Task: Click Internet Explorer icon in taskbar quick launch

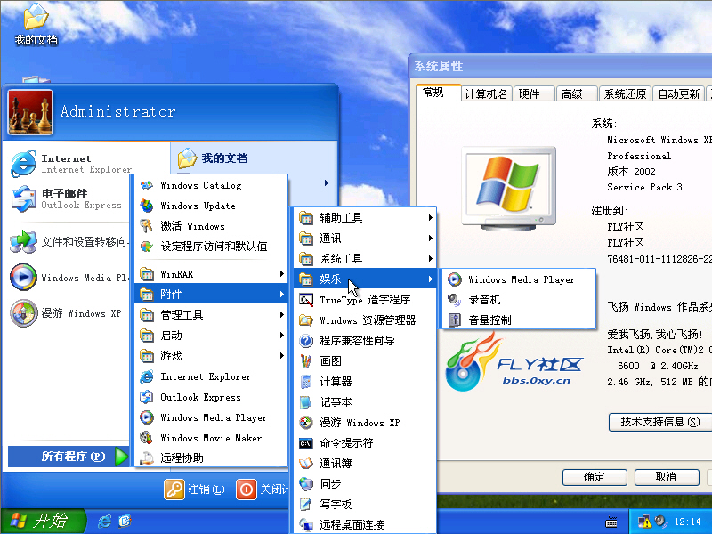Action: (104, 521)
